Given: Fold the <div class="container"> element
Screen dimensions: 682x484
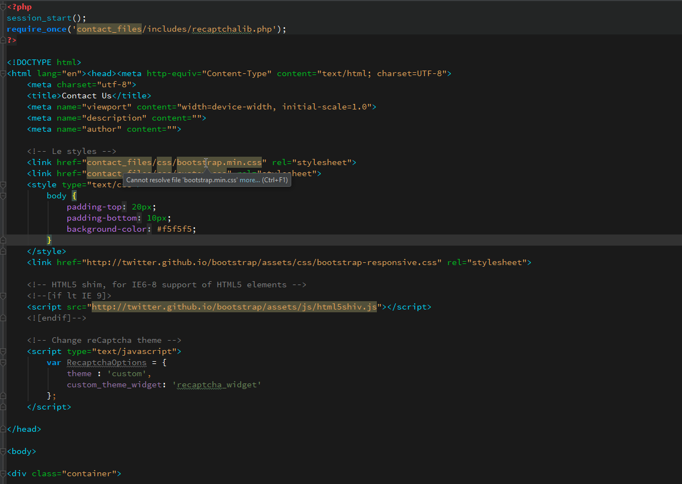Looking at the screenshot, I should 3,473.
